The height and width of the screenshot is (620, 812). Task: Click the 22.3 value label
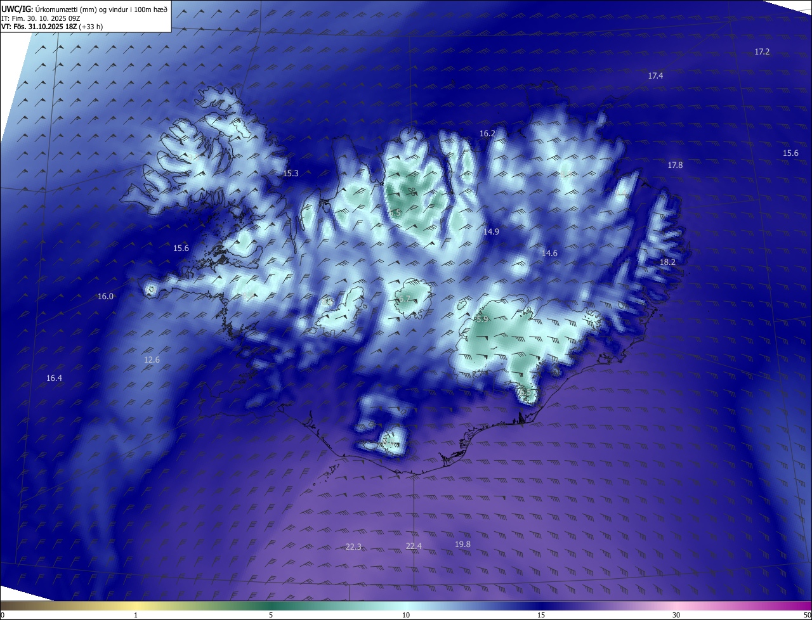point(353,546)
